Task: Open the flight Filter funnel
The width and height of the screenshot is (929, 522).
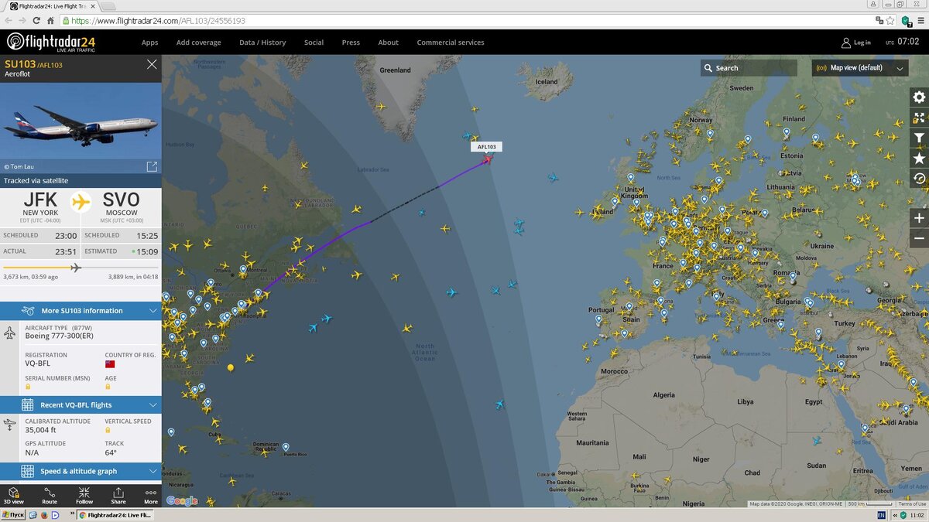Action: pos(919,138)
